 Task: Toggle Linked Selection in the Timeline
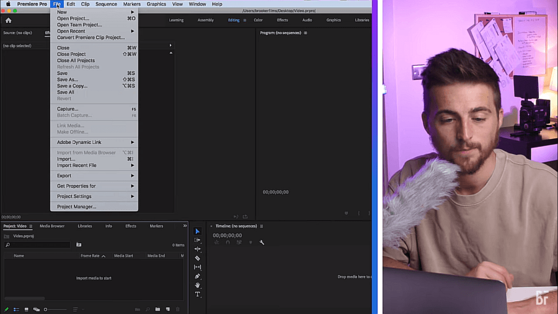239,243
